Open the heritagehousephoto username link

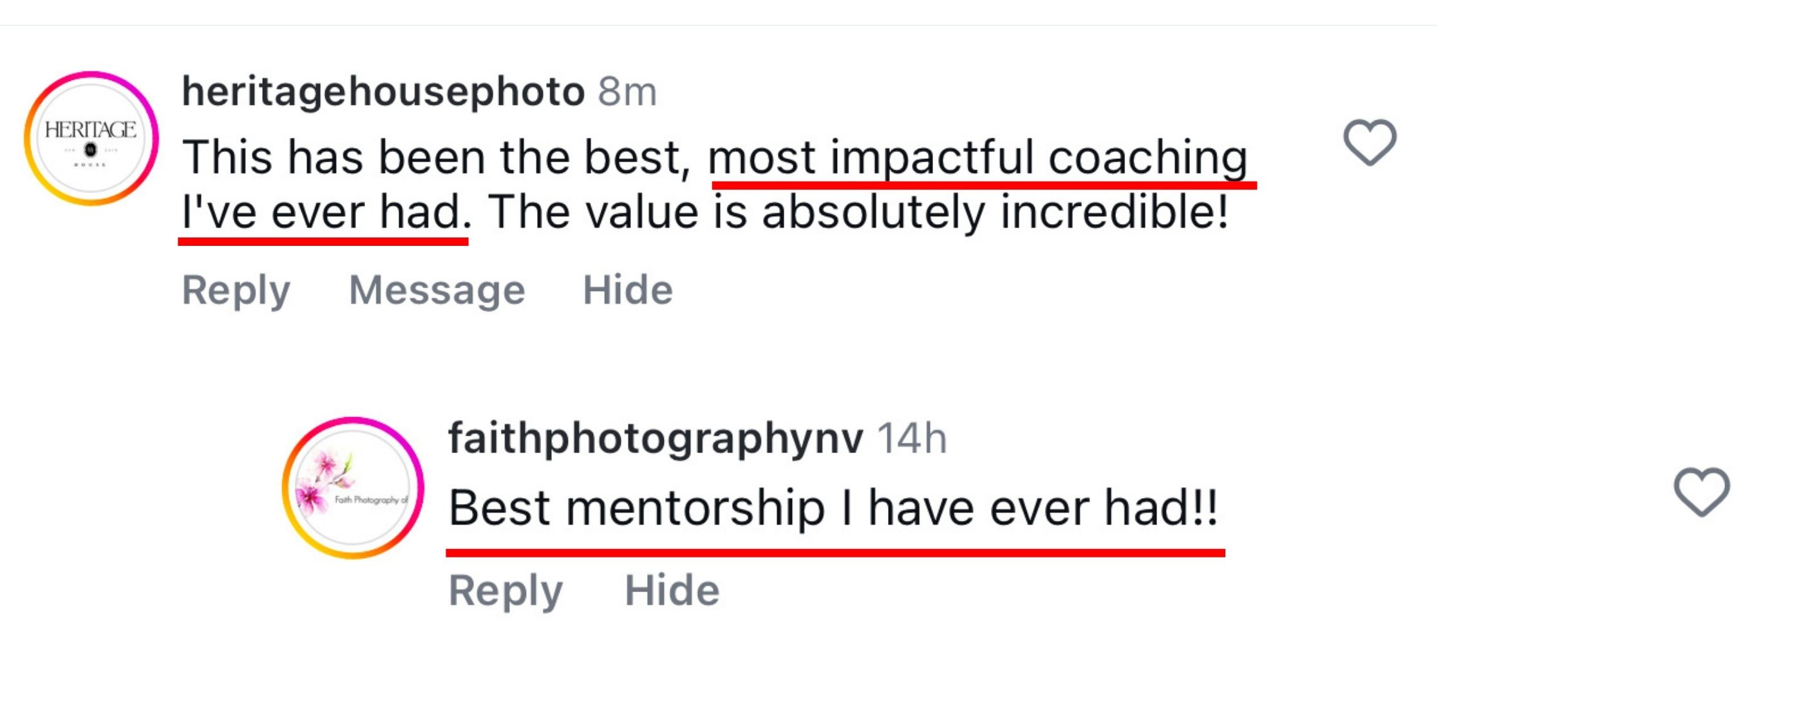click(x=383, y=91)
